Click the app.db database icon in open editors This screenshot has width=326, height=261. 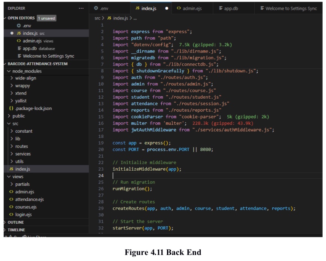[19, 48]
